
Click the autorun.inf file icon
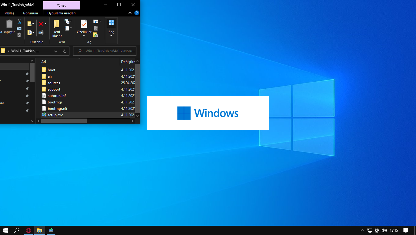click(44, 95)
